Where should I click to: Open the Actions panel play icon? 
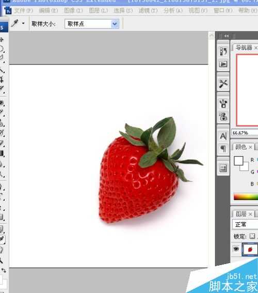click(223, 64)
